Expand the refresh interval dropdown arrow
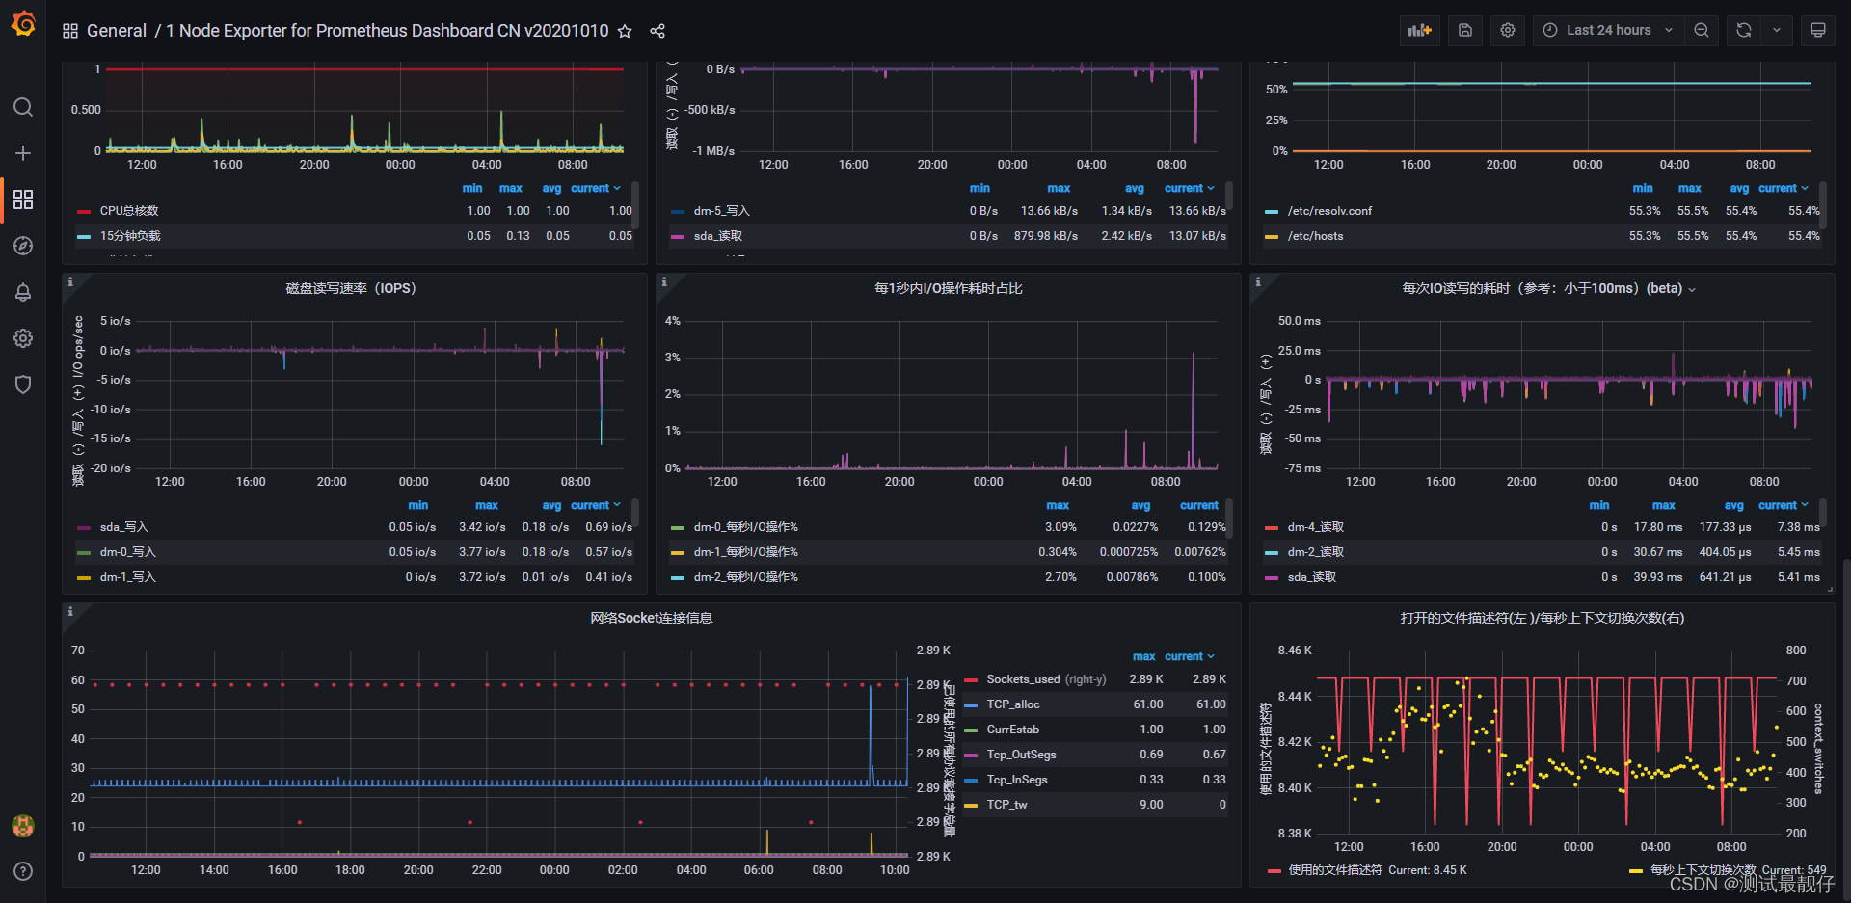The width and height of the screenshot is (1851, 903). point(1777,31)
